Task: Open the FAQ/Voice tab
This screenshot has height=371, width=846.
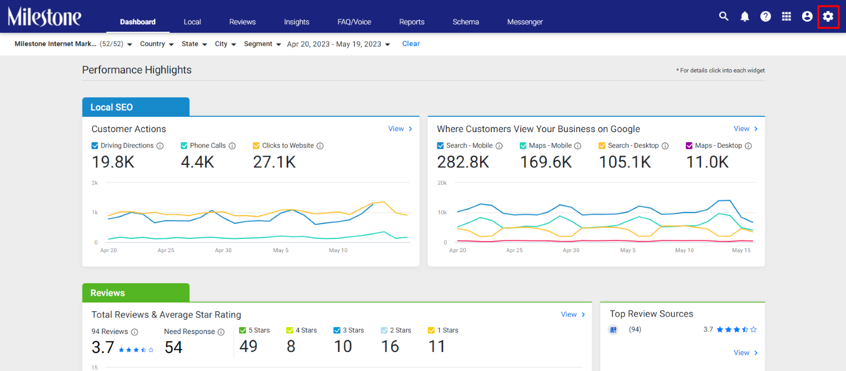Action: (354, 22)
